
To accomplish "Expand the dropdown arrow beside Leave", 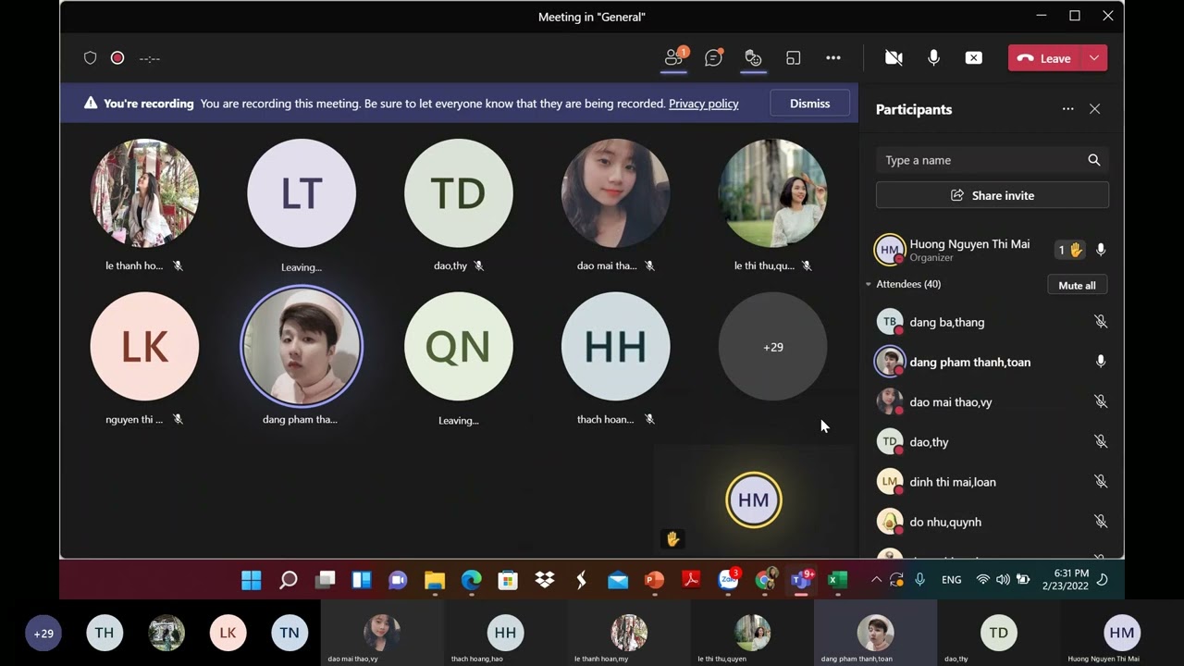I will point(1094,58).
